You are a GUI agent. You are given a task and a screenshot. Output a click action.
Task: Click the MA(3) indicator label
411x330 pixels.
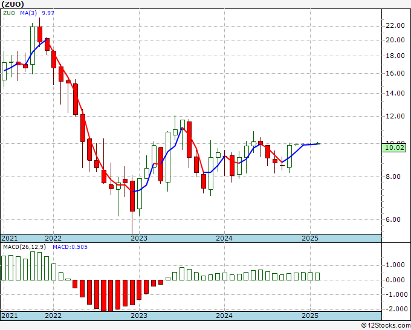point(28,13)
